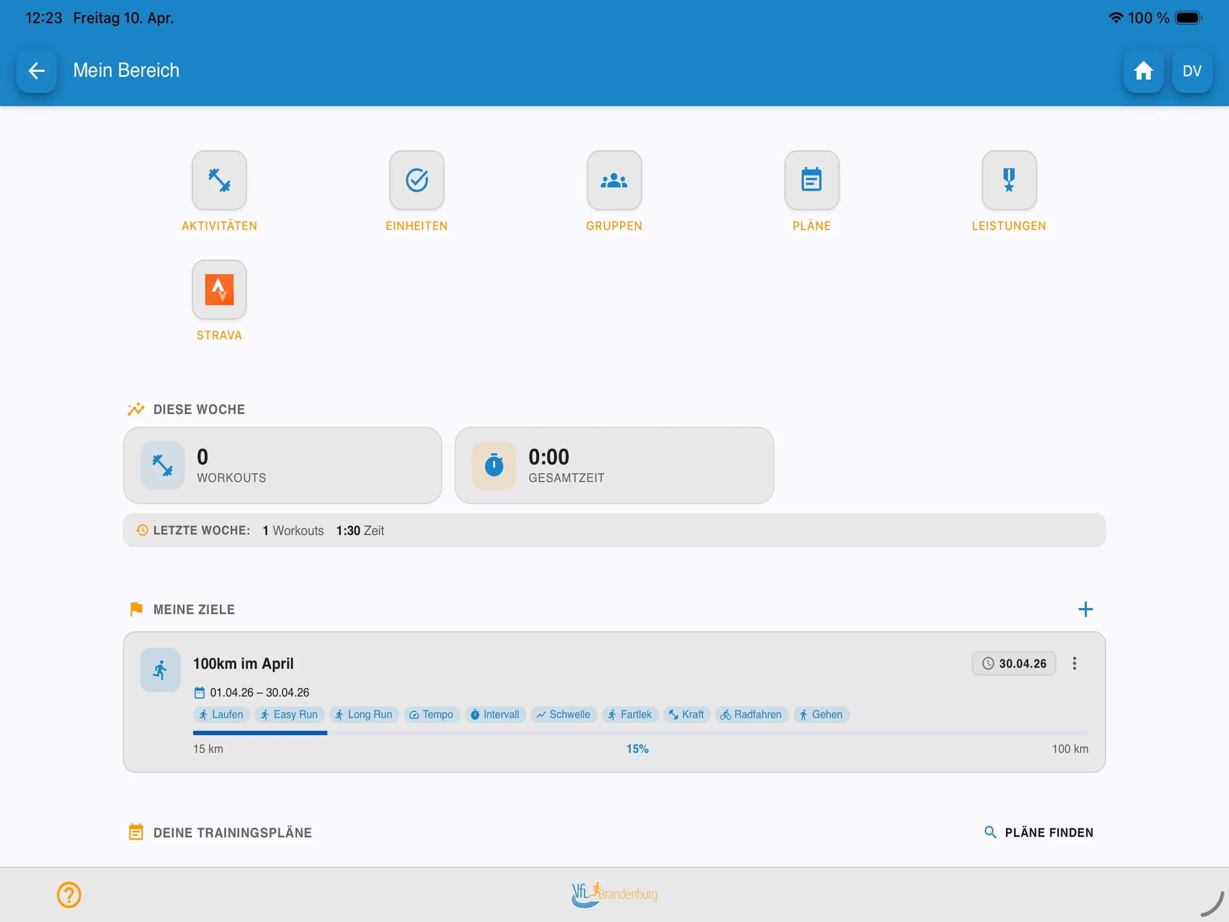The height and width of the screenshot is (922, 1229).
Task: Open the Strava connection tile
Action: point(219,289)
